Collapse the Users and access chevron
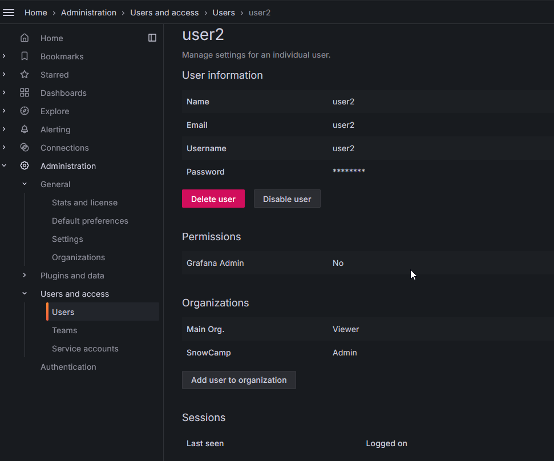 pyautogui.click(x=25, y=294)
